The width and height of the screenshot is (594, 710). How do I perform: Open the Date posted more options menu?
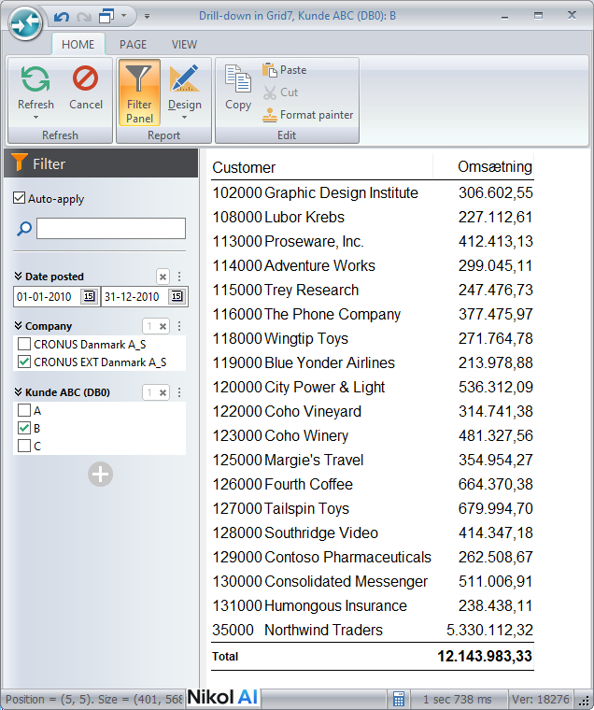pyautogui.click(x=179, y=277)
